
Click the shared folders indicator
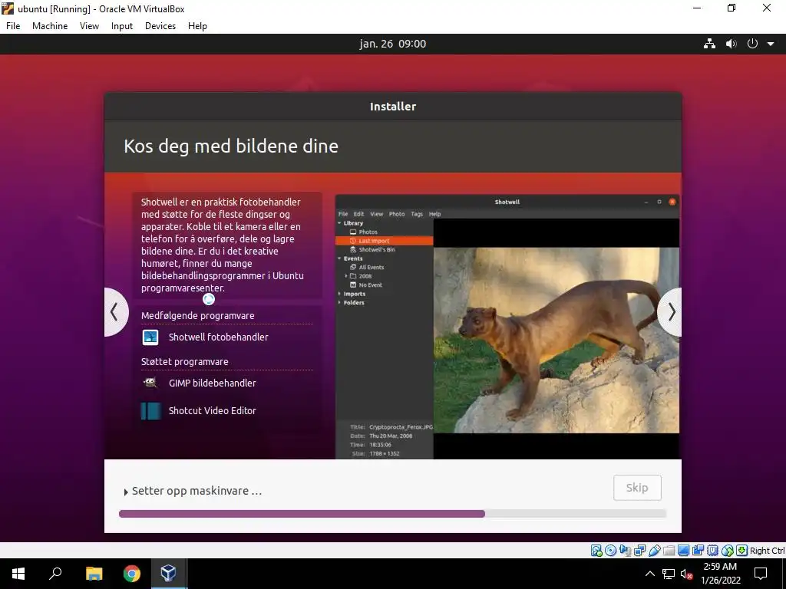click(669, 551)
